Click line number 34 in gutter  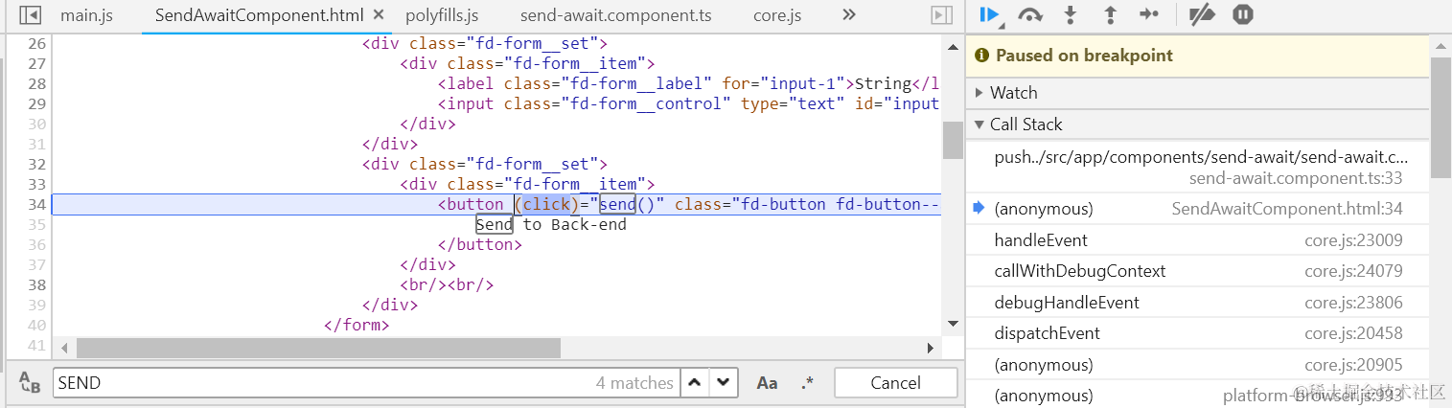(x=36, y=204)
